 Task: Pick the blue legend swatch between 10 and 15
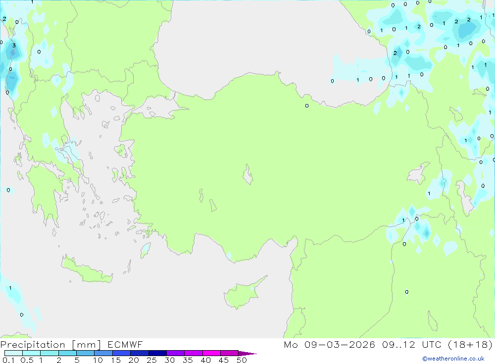click(103, 353)
